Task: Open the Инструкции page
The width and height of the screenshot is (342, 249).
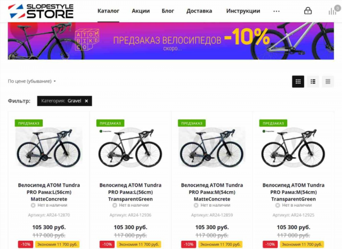Action: 243,11
